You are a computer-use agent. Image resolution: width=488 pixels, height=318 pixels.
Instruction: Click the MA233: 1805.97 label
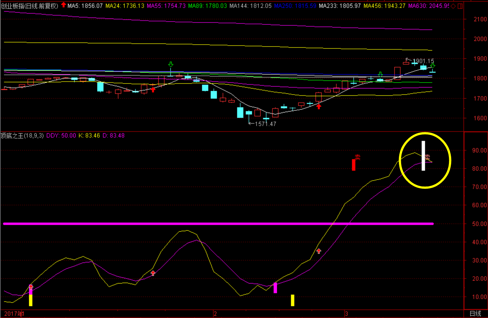340,6
